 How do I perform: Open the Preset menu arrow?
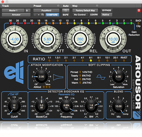click(58, 6)
